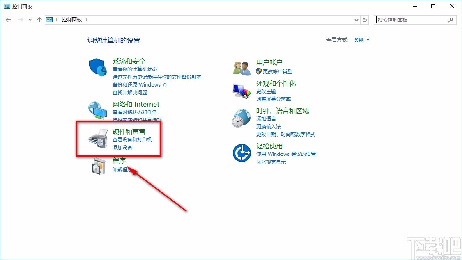Click inside the 搜索控制面板 search box

tap(411, 19)
